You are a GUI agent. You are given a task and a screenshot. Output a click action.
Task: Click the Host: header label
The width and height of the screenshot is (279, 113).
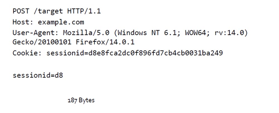pos(23,22)
